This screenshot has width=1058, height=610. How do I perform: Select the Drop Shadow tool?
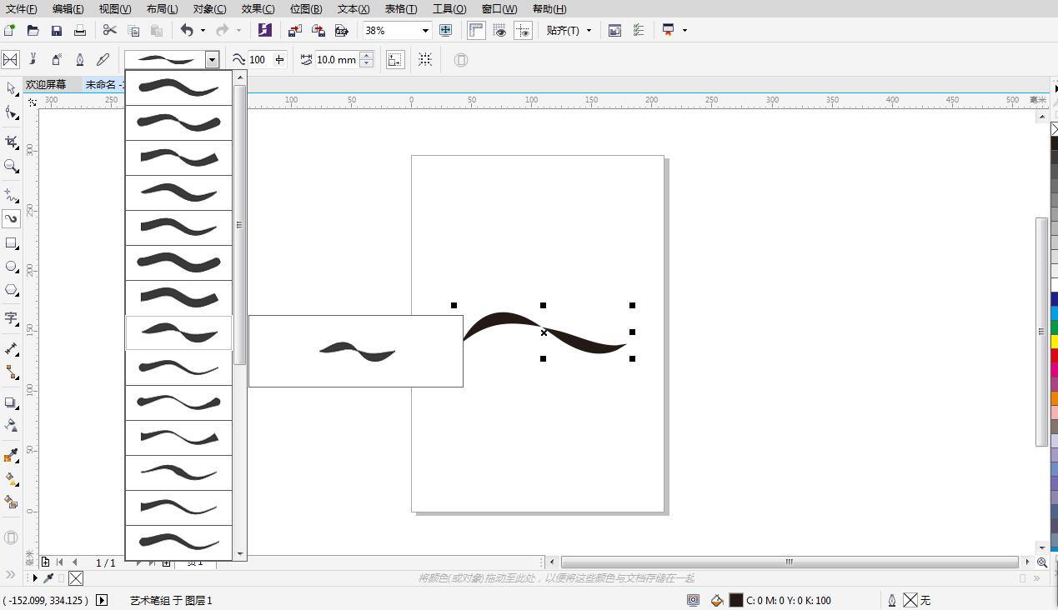tap(11, 402)
